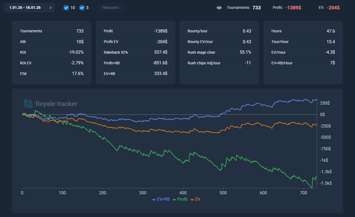Click the ROI EV stat row
The width and height of the screenshot is (355, 217).
[51, 63]
